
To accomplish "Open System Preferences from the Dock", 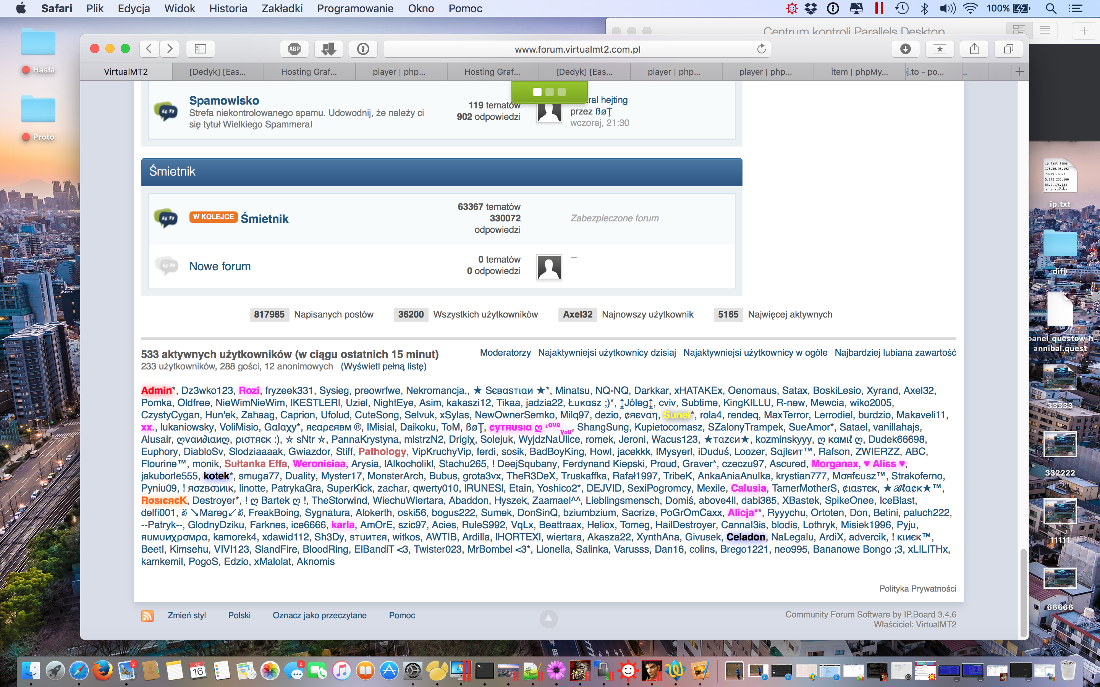I will tap(413, 670).
